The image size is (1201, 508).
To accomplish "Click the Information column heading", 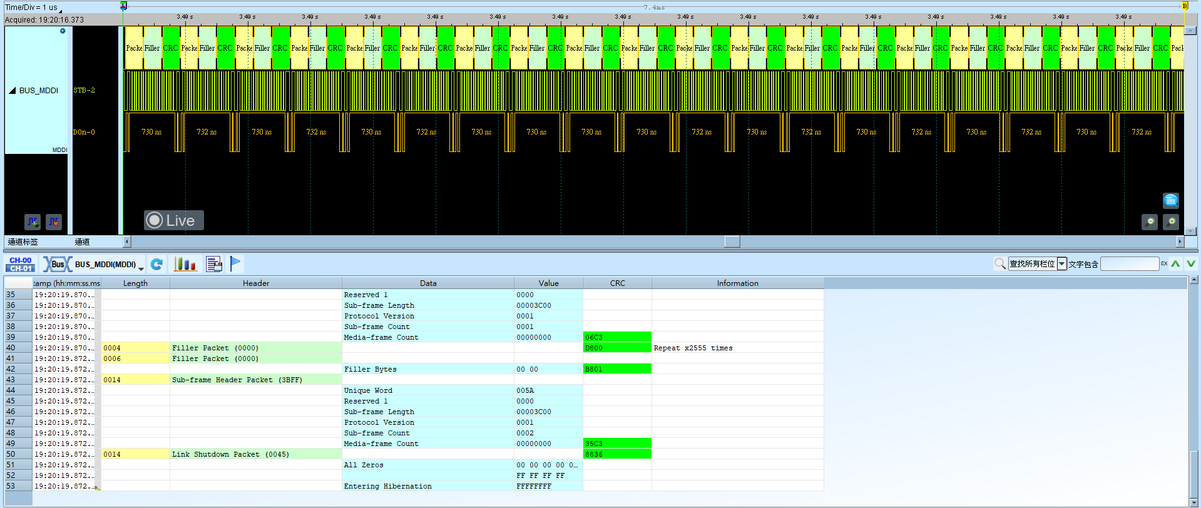I will coord(738,283).
